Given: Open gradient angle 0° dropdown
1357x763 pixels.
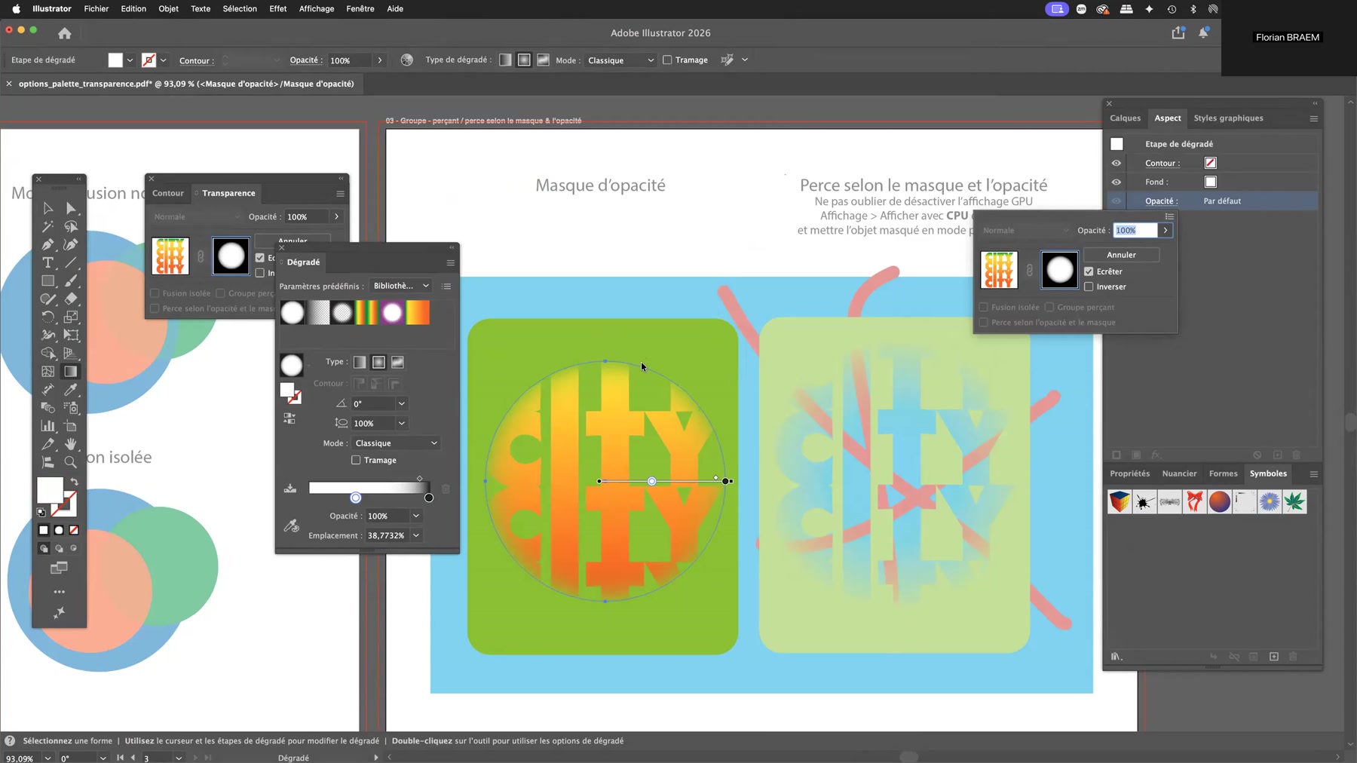Looking at the screenshot, I should point(402,404).
